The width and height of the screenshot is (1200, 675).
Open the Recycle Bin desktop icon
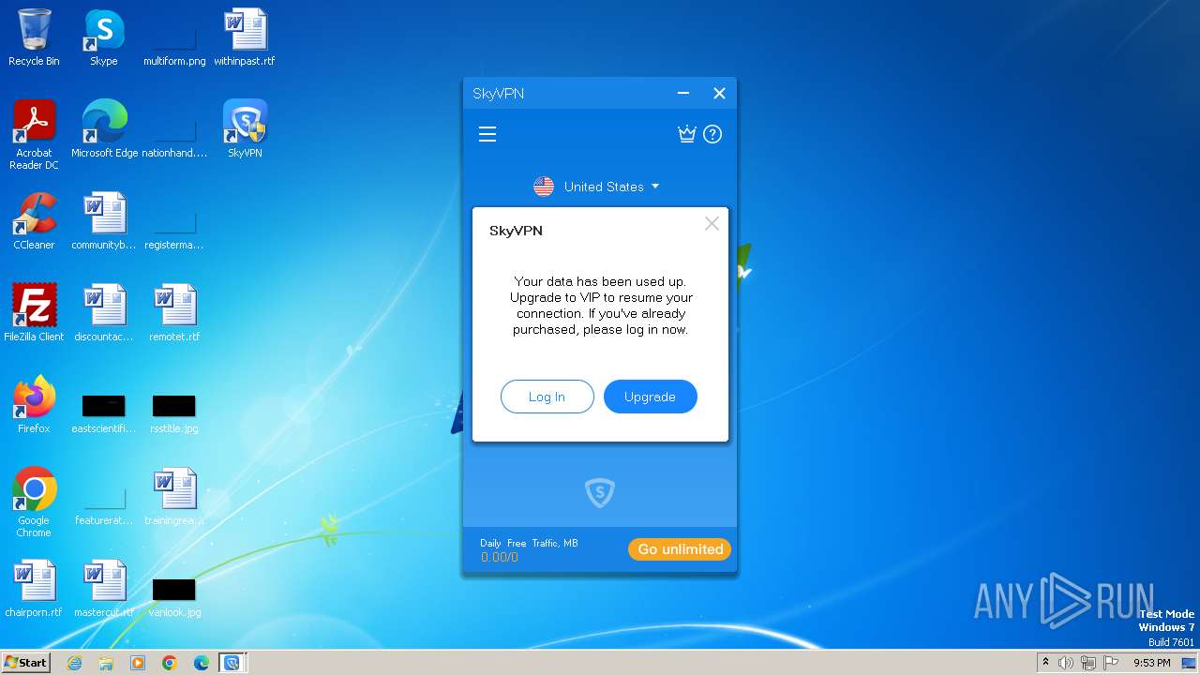coord(34,37)
